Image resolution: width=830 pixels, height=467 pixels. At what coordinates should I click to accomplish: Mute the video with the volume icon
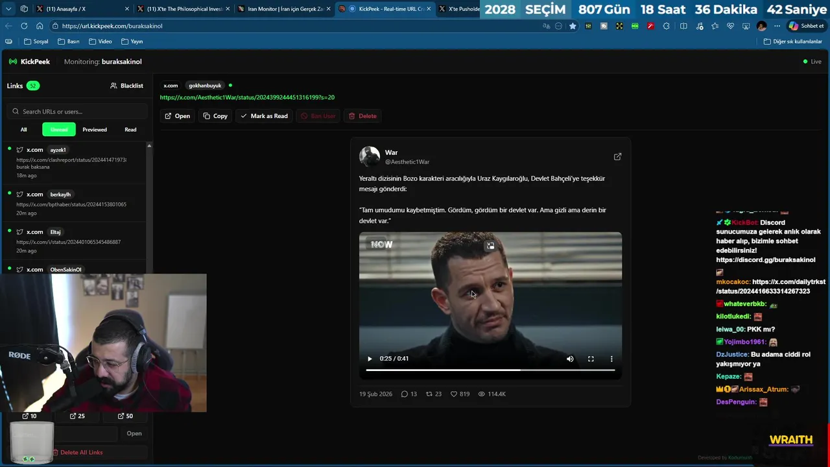pyautogui.click(x=570, y=359)
